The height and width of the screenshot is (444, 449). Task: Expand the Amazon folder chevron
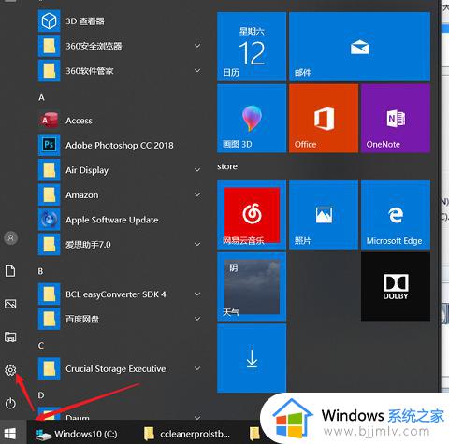click(197, 194)
